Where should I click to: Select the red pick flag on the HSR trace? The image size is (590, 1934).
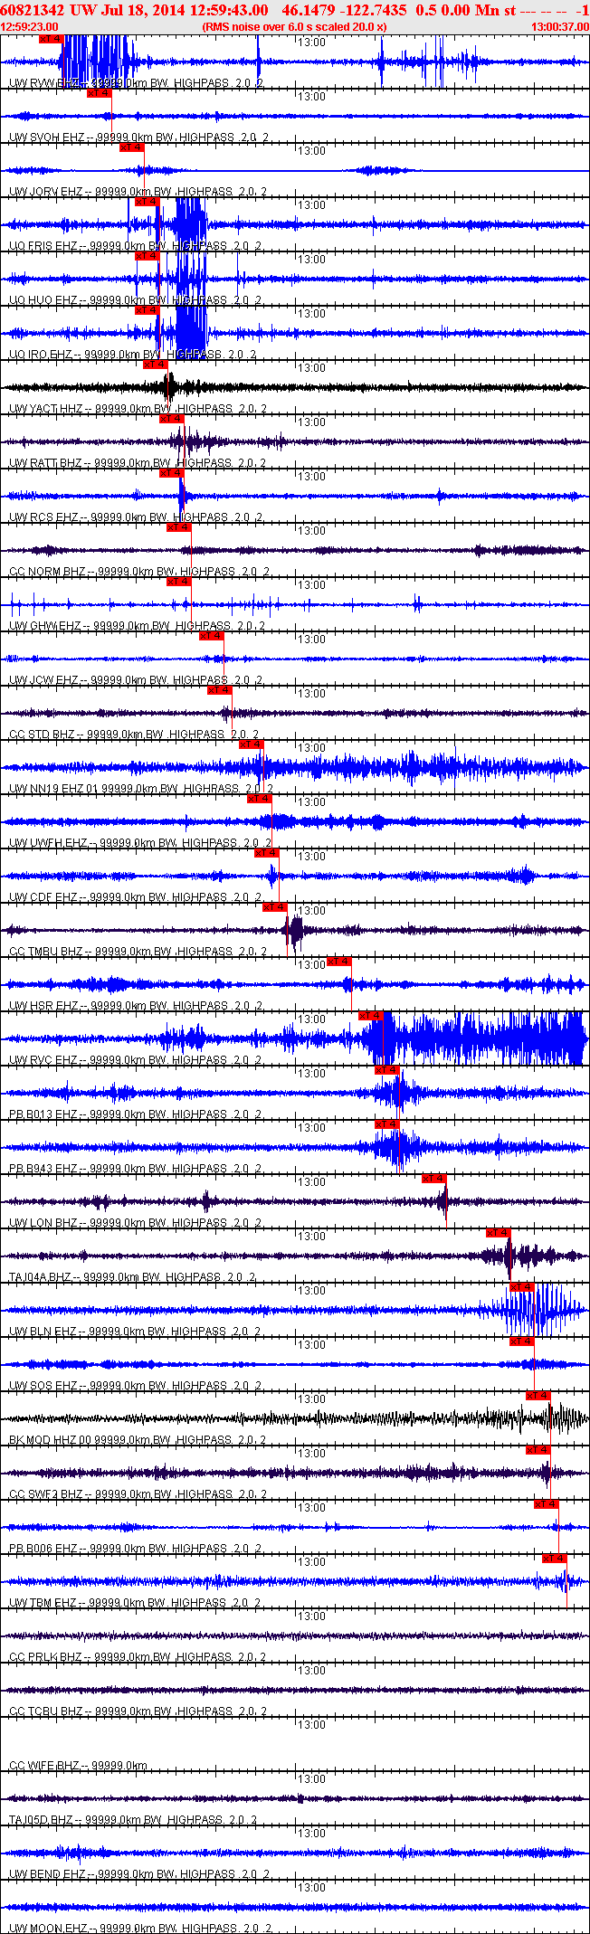339,962
